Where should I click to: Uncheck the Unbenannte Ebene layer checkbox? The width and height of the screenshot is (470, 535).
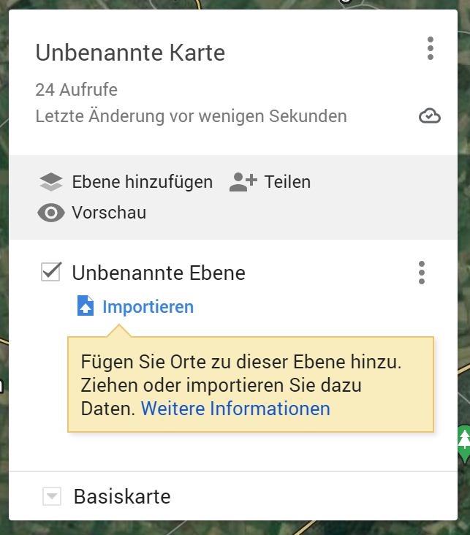51,273
